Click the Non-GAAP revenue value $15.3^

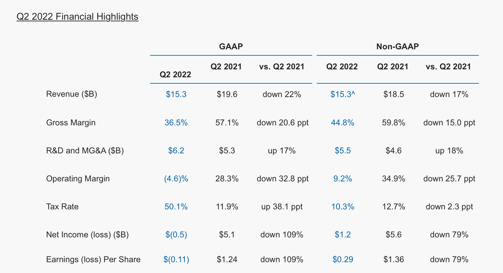pyautogui.click(x=342, y=94)
